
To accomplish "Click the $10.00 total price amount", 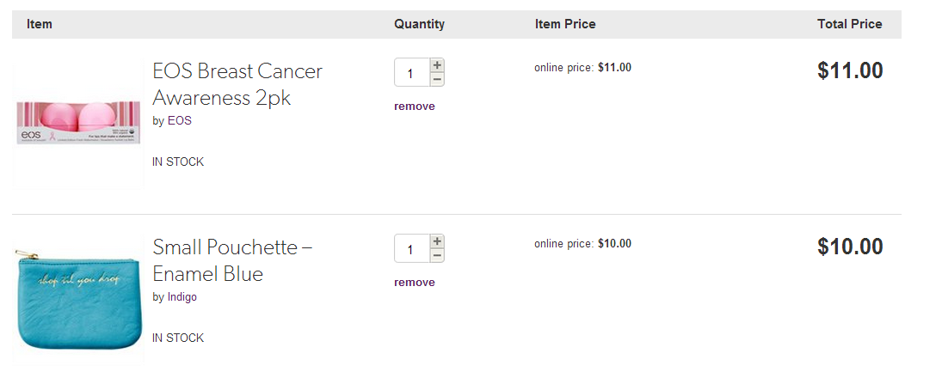I will 850,247.
